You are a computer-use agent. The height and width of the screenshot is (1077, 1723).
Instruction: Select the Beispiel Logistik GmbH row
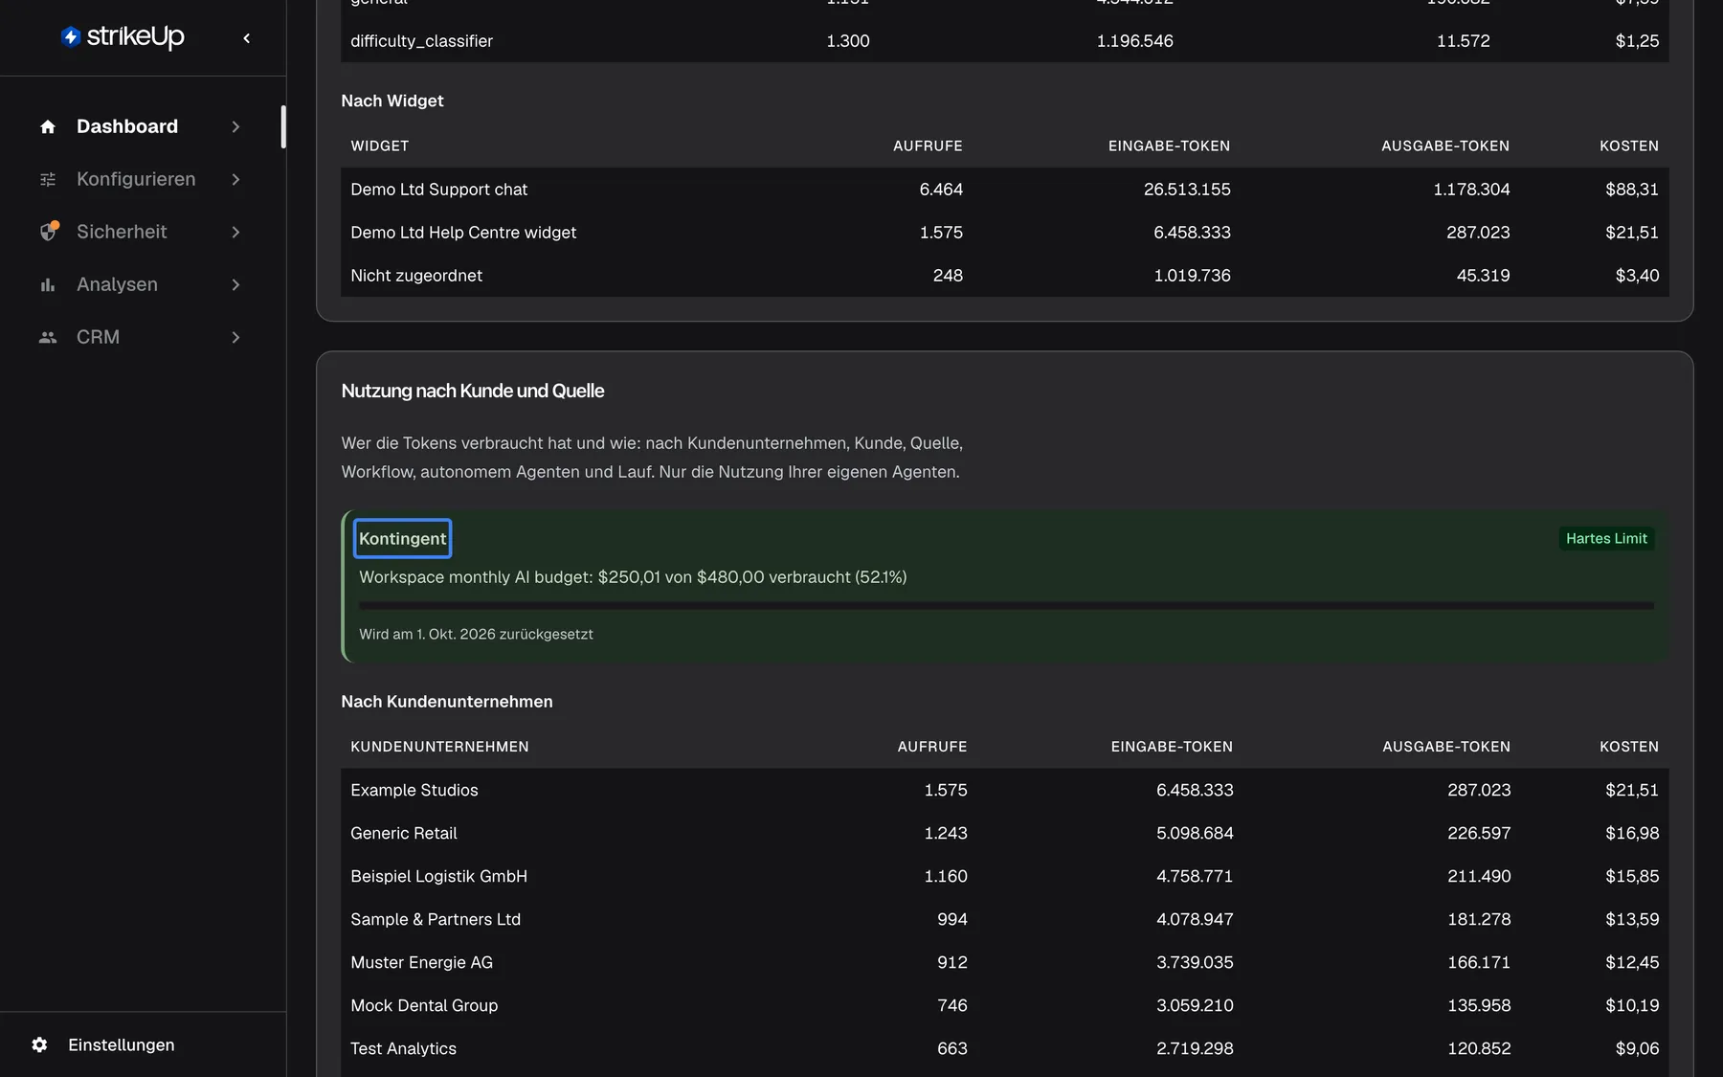[x=1005, y=876]
